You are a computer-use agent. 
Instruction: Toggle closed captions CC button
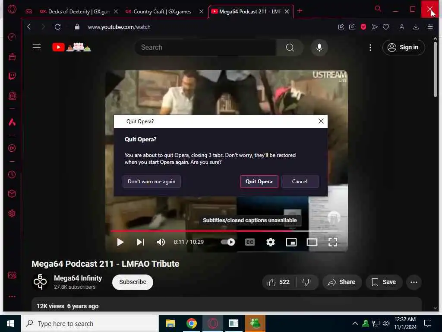(250, 242)
